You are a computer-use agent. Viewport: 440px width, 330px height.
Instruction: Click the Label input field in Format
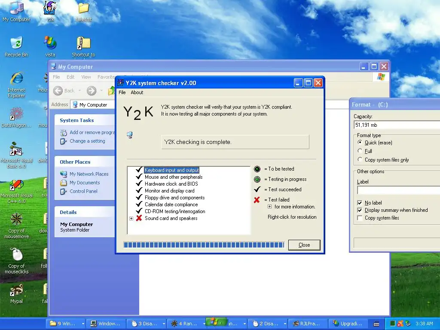click(x=398, y=190)
